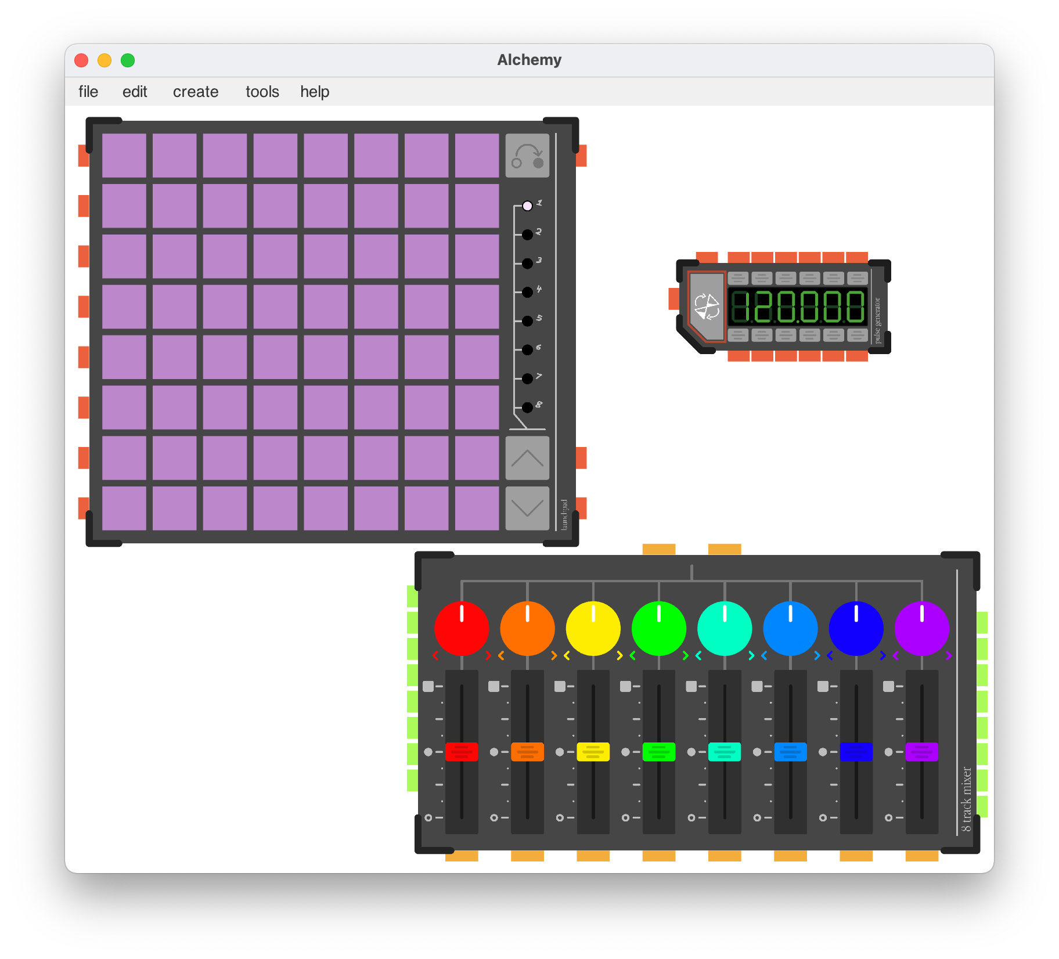1059x959 pixels.
Task: Click increment button above first tempo digit
Action: pyautogui.click(x=738, y=278)
